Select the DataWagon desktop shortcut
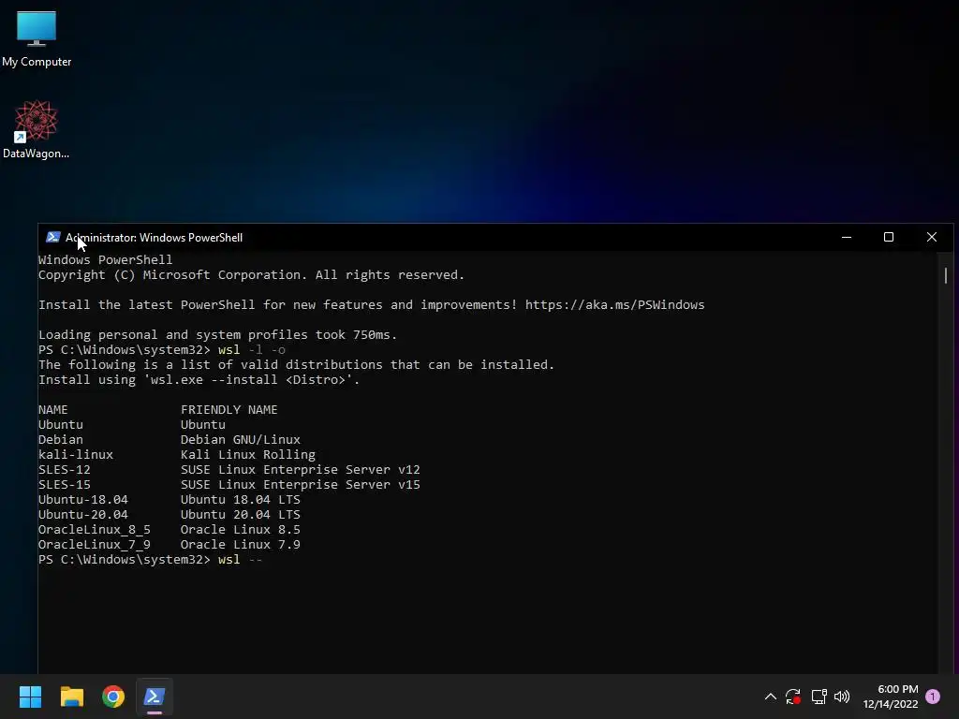This screenshot has width=959, height=719. click(37, 129)
